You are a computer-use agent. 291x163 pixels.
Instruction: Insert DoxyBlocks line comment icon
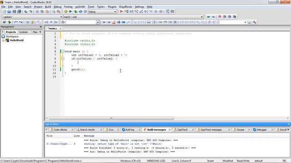[x=21, y=22]
